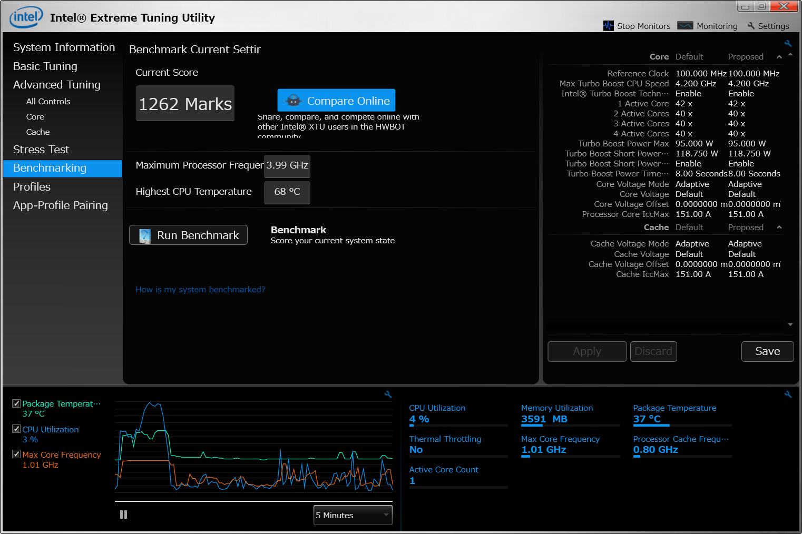This screenshot has height=534, width=802.
Task: Pause the monitoring graph
Action: (x=123, y=515)
